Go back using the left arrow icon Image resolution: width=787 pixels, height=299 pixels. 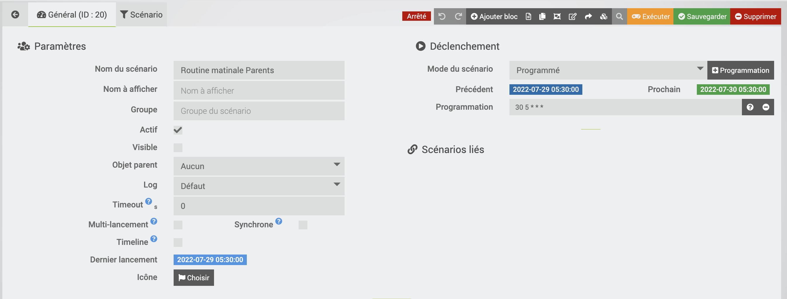click(15, 15)
